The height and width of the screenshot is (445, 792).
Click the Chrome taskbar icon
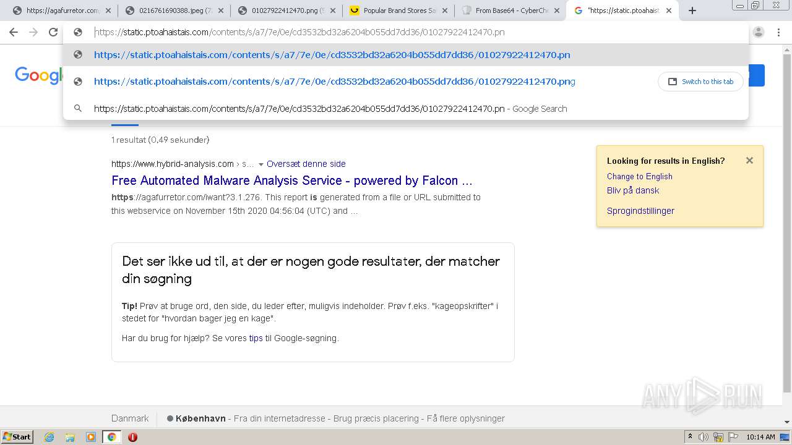coord(111,437)
